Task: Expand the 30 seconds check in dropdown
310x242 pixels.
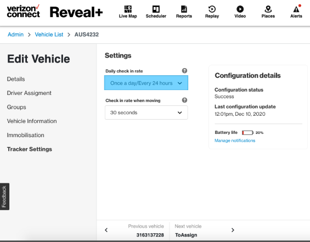Action: coord(146,112)
